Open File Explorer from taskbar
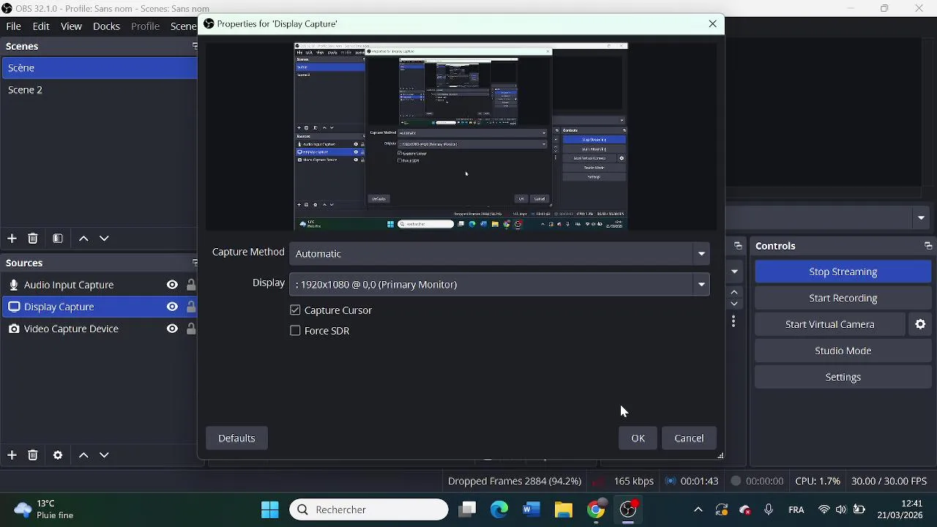The image size is (937, 527). click(564, 509)
